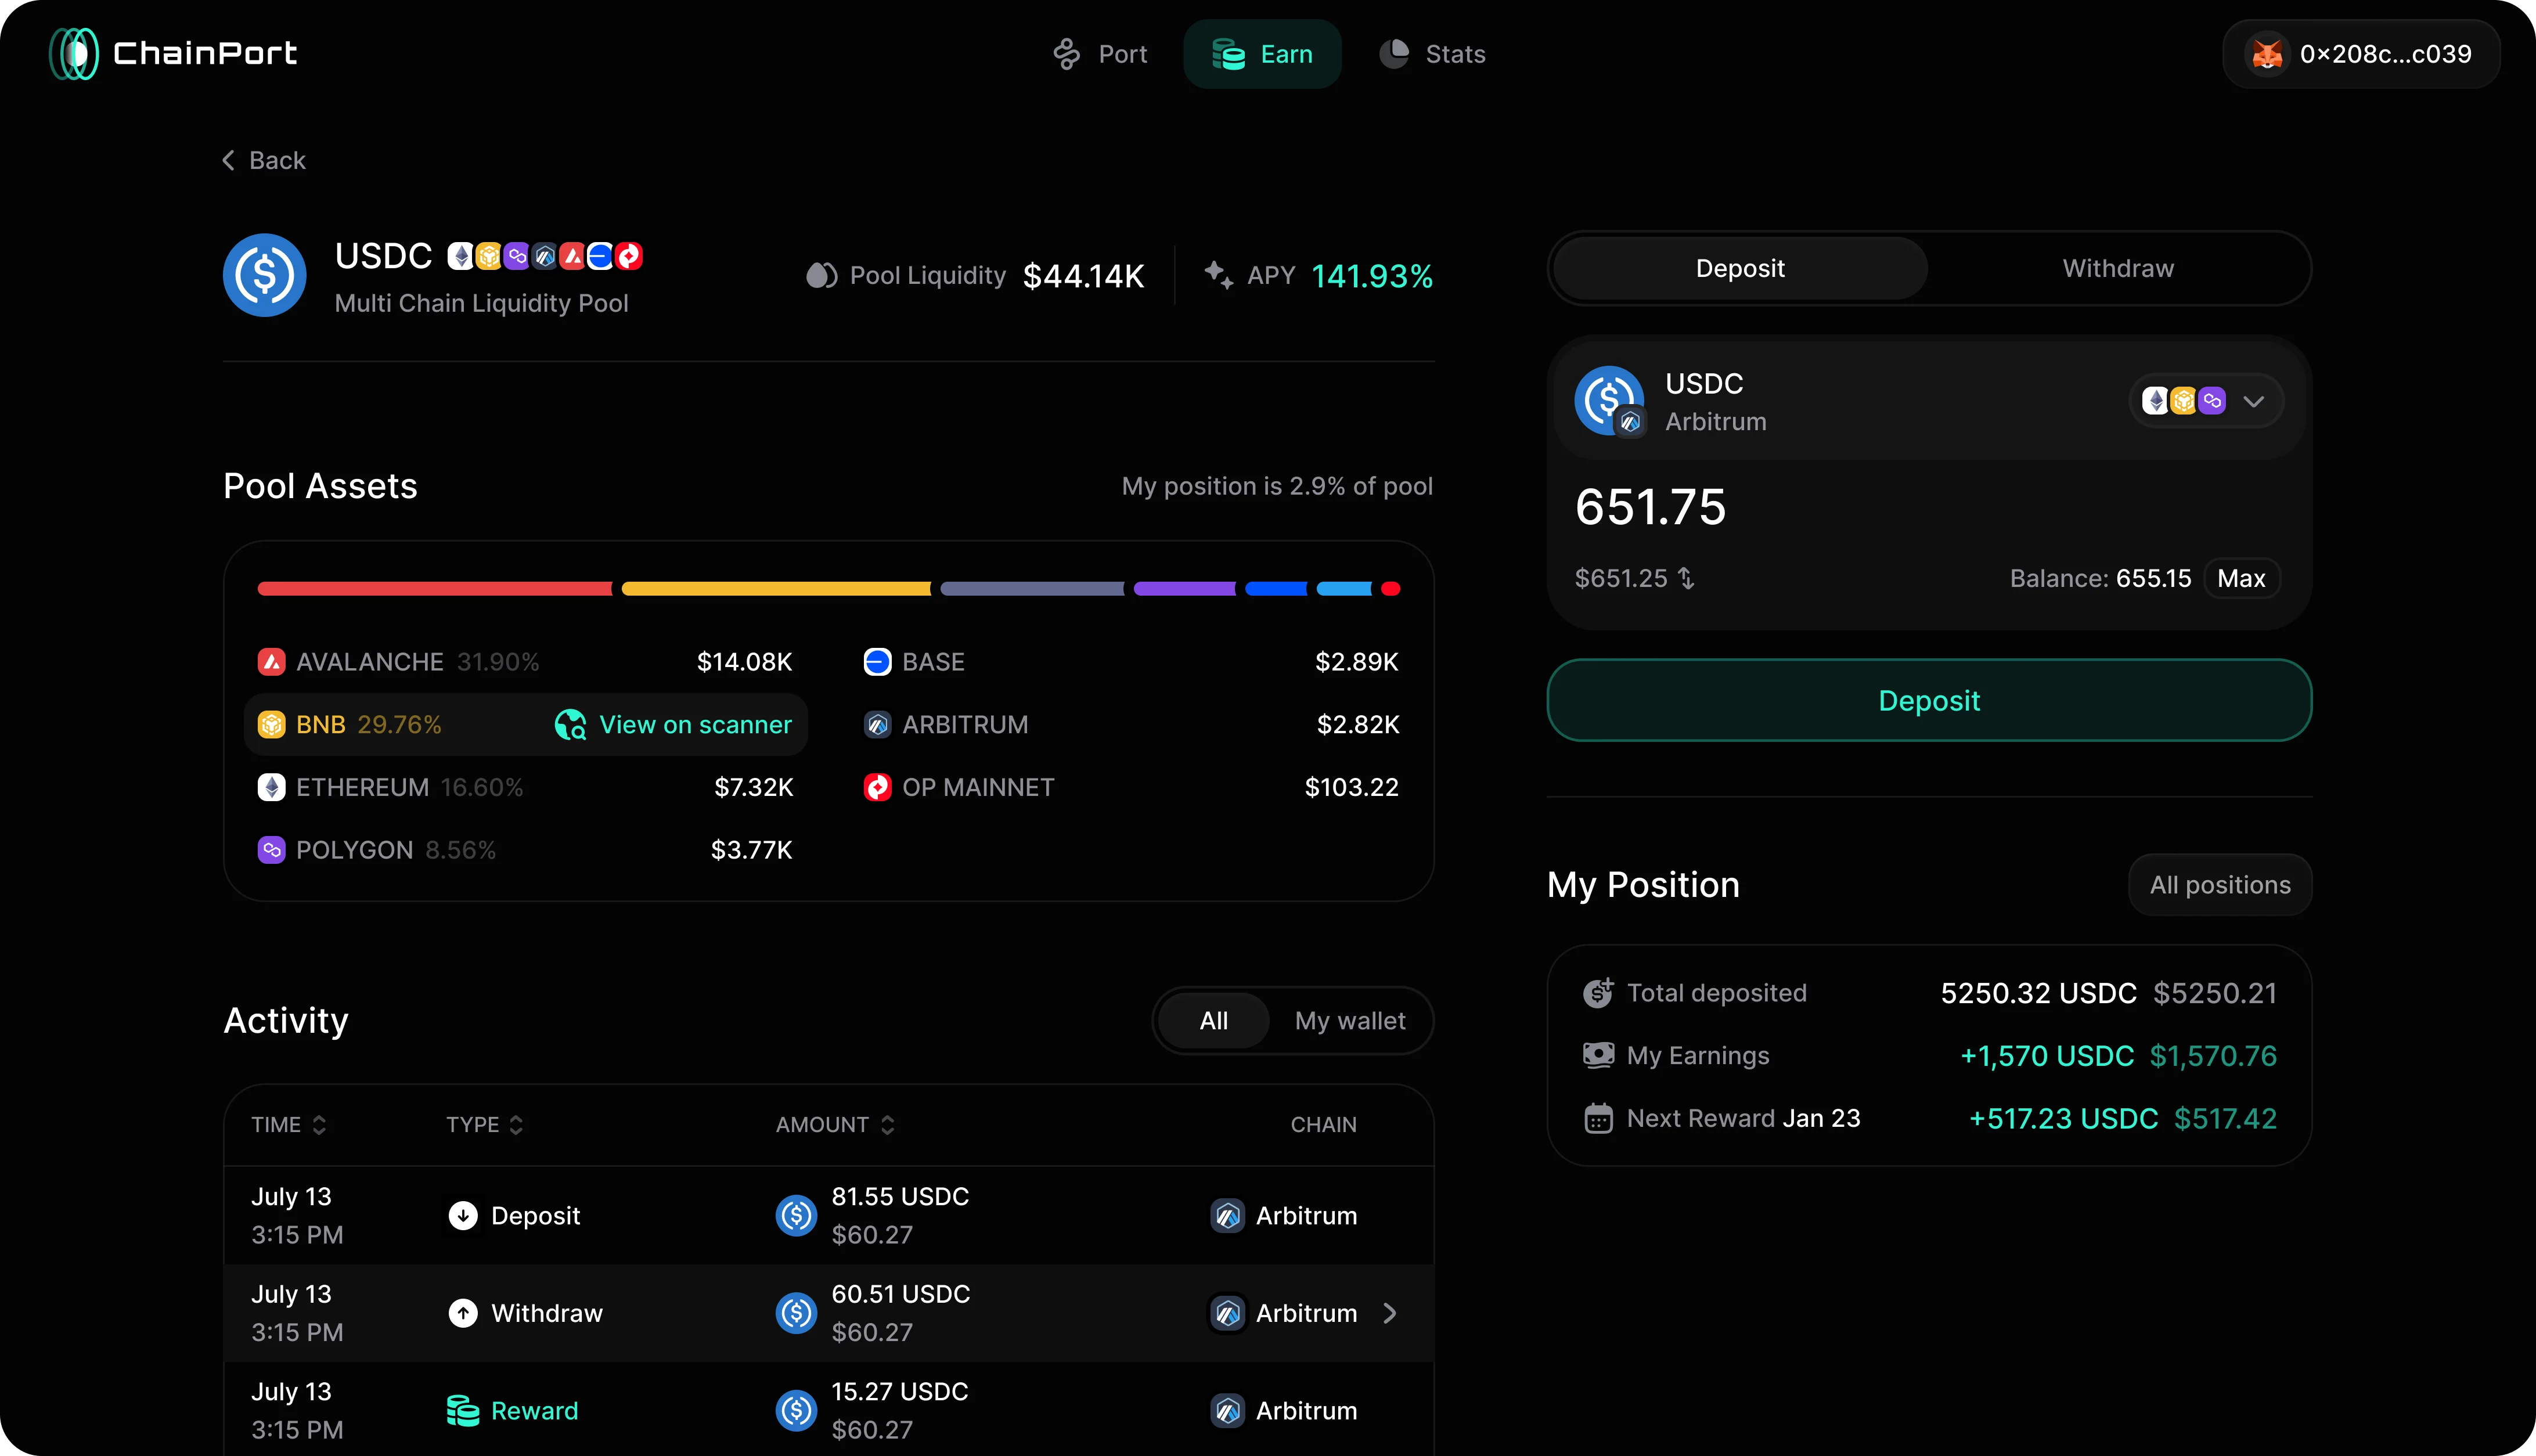The width and height of the screenshot is (2536, 1456).
Task: Open All positions
Action: pyautogui.click(x=2220, y=885)
